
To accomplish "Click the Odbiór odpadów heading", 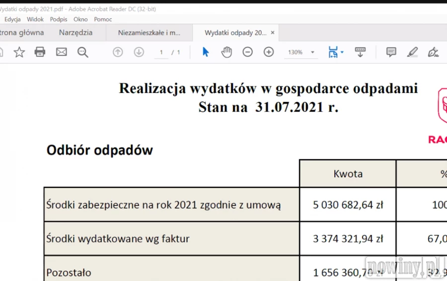I will [99, 150].
